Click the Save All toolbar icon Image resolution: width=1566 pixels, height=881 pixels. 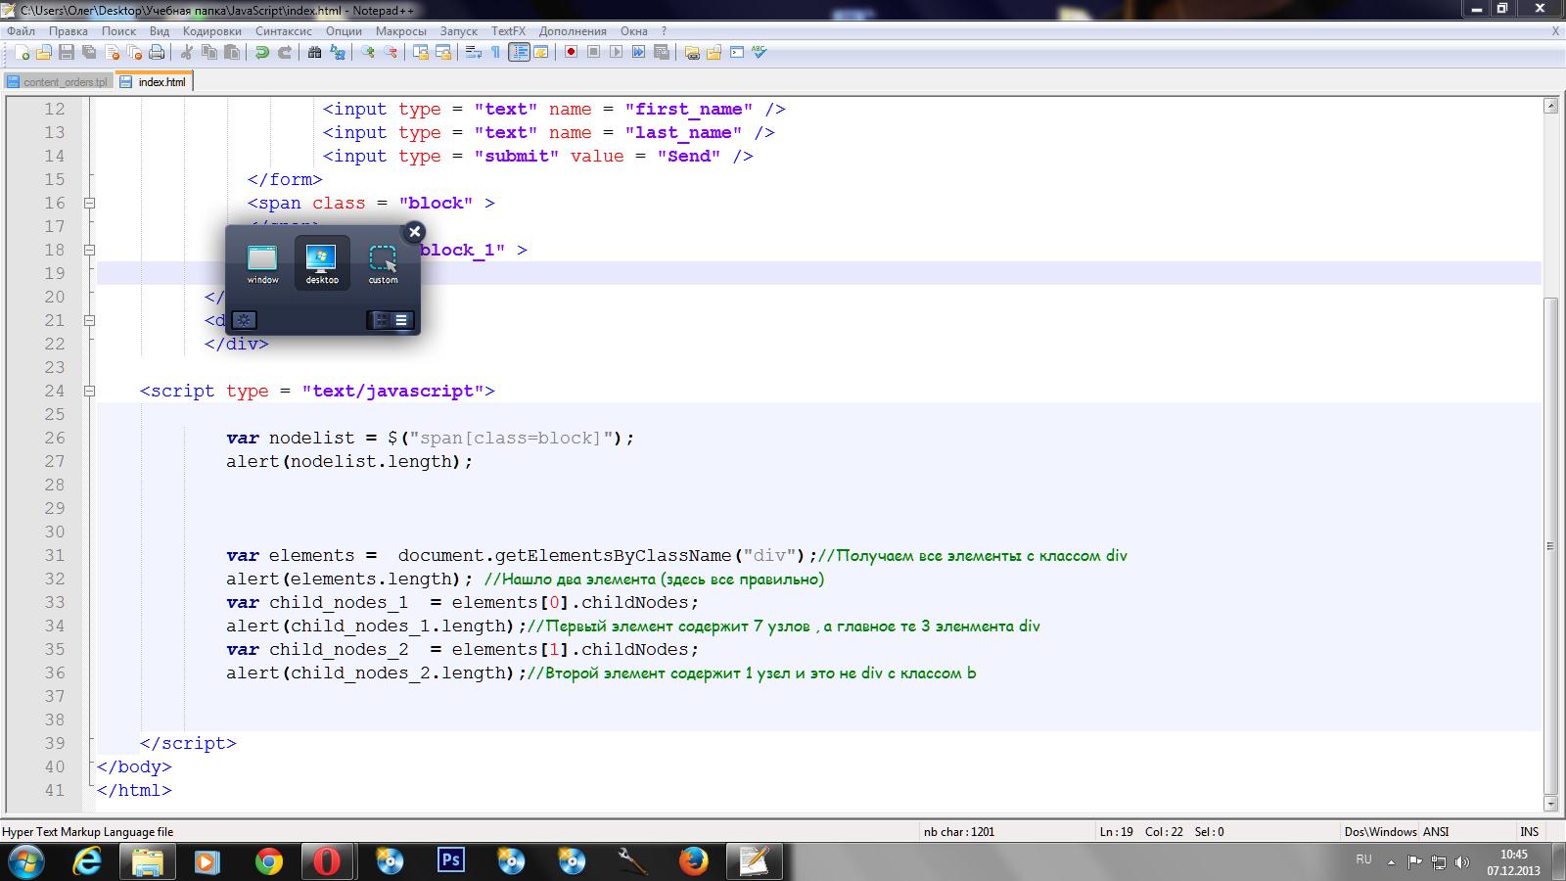[x=89, y=52]
